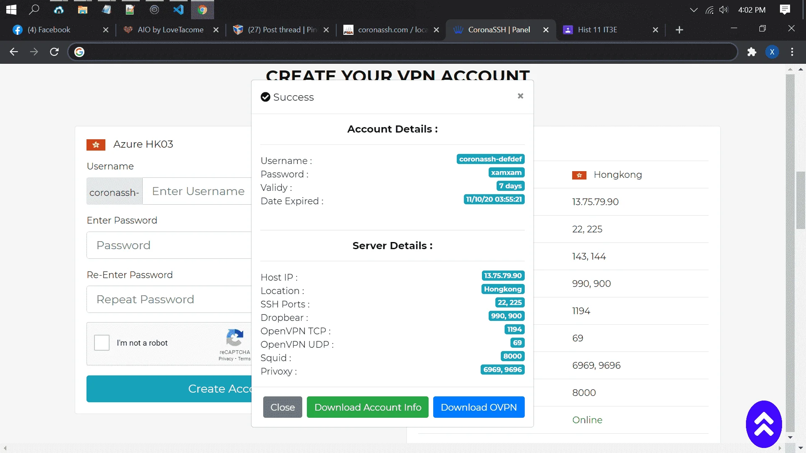The image size is (806, 453).
Task: Open File Explorer from the taskbar
Action: coord(82,9)
